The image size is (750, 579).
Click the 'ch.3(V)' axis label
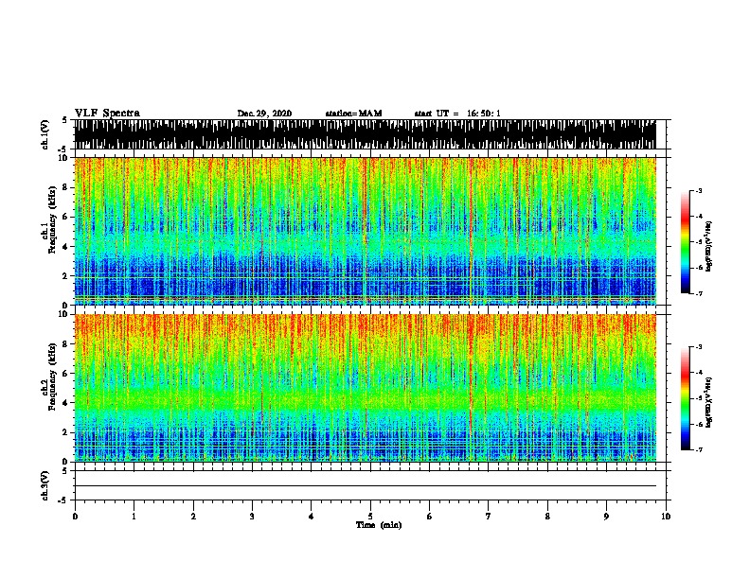(x=45, y=485)
